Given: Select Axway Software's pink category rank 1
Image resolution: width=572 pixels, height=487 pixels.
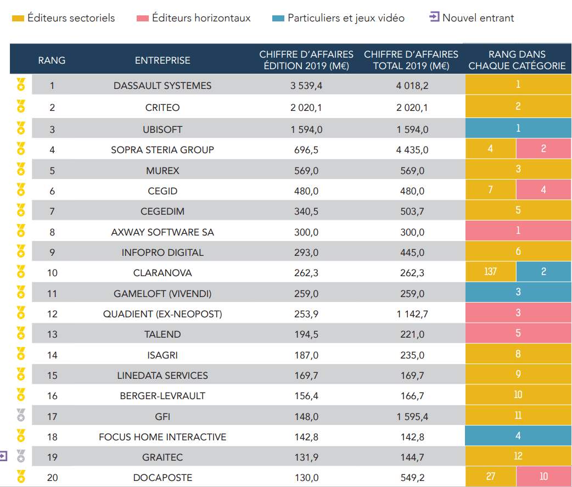Looking at the screenshot, I should pyautogui.click(x=518, y=231).
